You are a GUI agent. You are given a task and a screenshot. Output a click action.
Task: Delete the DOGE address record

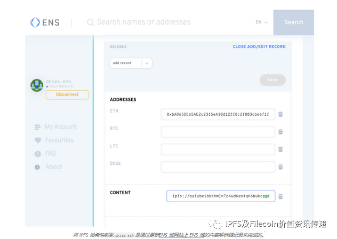280,167
